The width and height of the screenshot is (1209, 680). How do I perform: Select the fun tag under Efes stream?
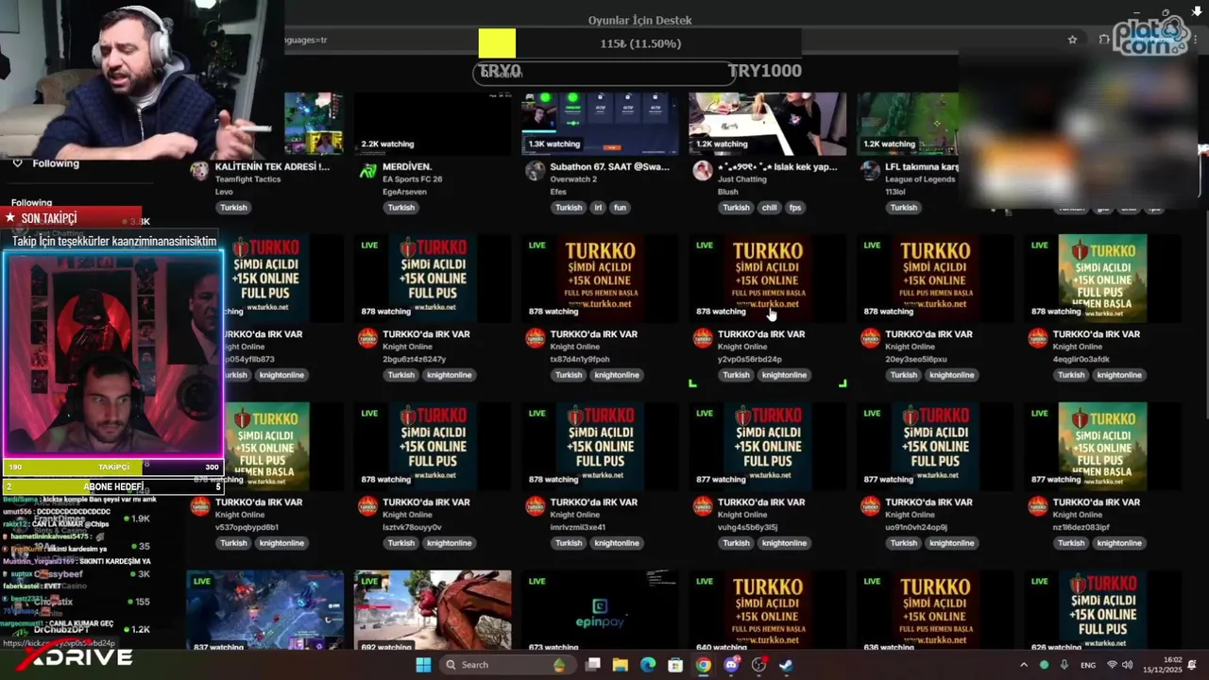(620, 208)
